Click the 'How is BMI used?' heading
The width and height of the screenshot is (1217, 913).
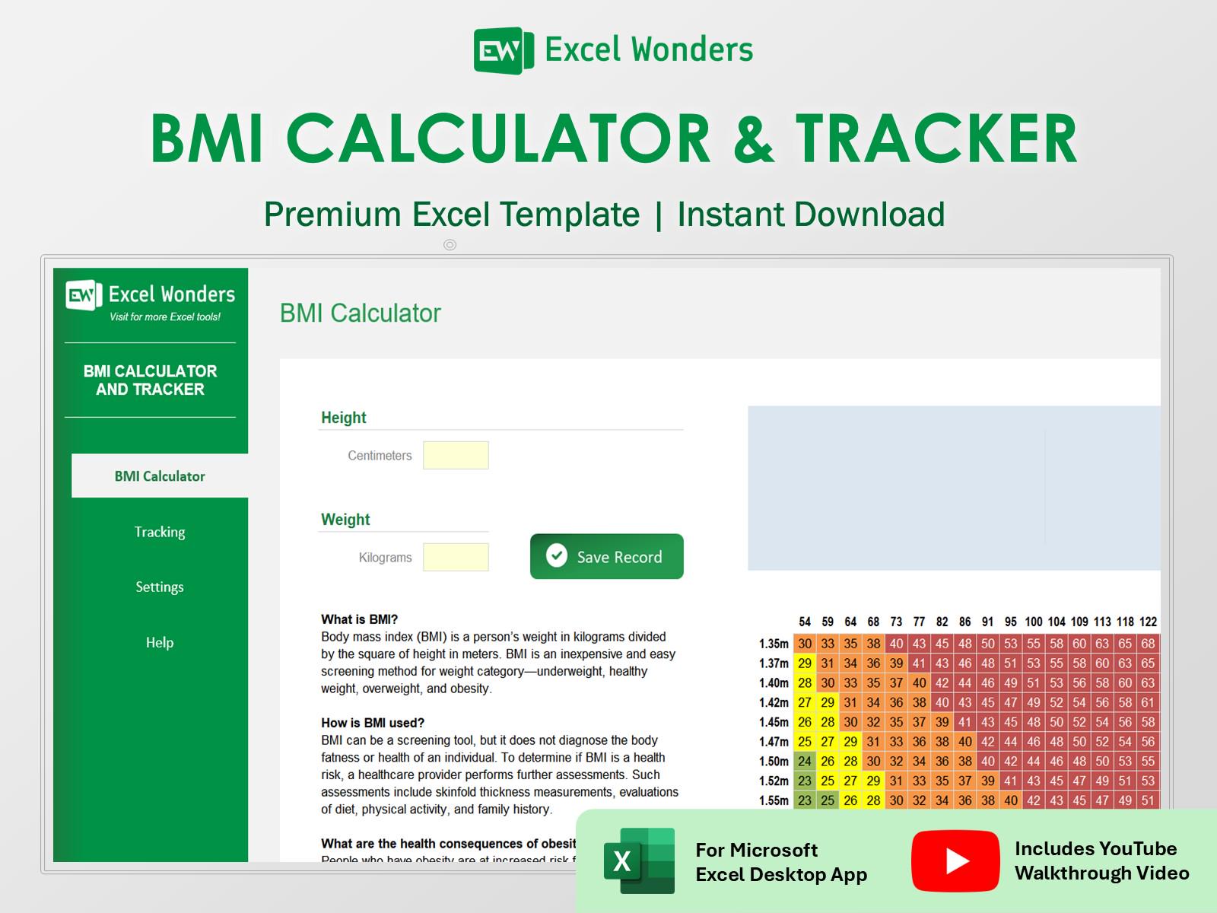pos(373,723)
